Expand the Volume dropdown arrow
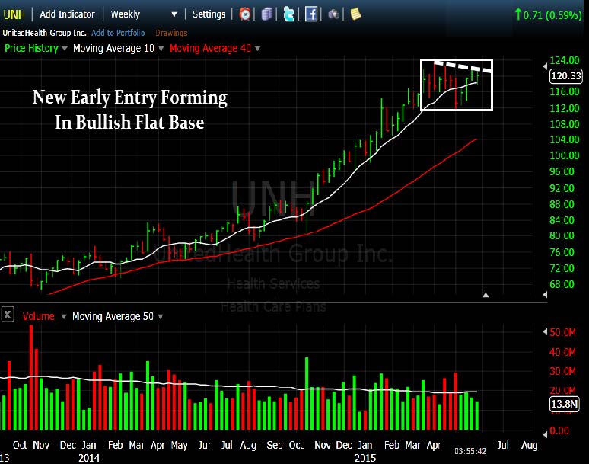The width and height of the screenshot is (589, 464). click(x=64, y=317)
